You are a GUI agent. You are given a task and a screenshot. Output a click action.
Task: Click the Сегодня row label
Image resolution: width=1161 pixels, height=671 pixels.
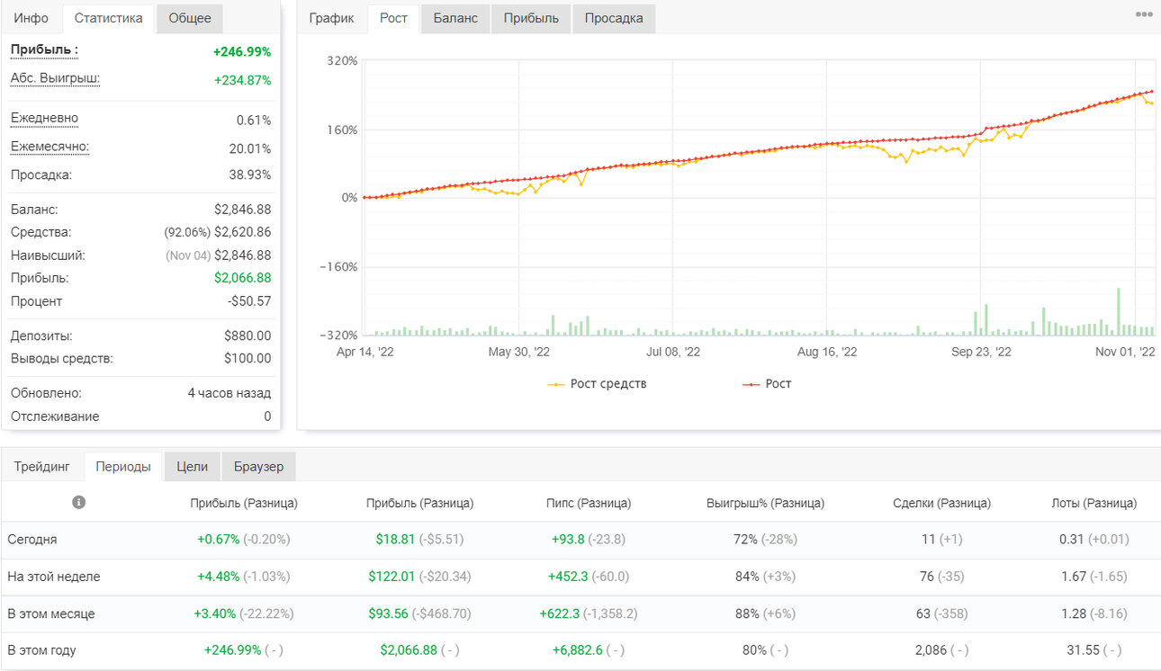[x=32, y=540]
